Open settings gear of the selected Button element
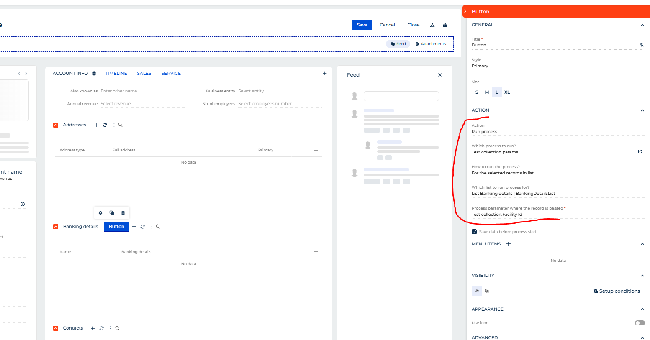Viewport: 650px width, 340px height. click(x=100, y=213)
